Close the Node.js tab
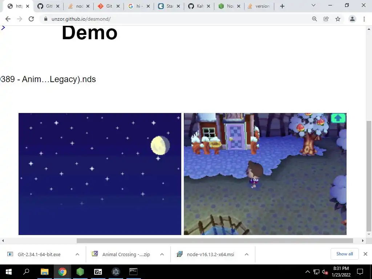Screen dimensions: 372x279 click(x=239, y=6)
